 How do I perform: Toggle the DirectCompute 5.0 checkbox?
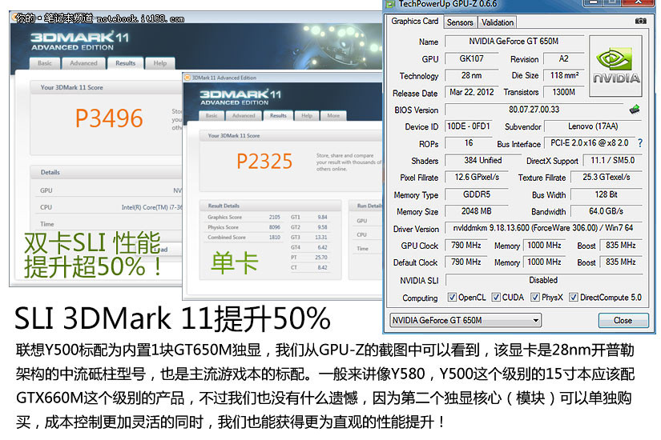pos(574,298)
